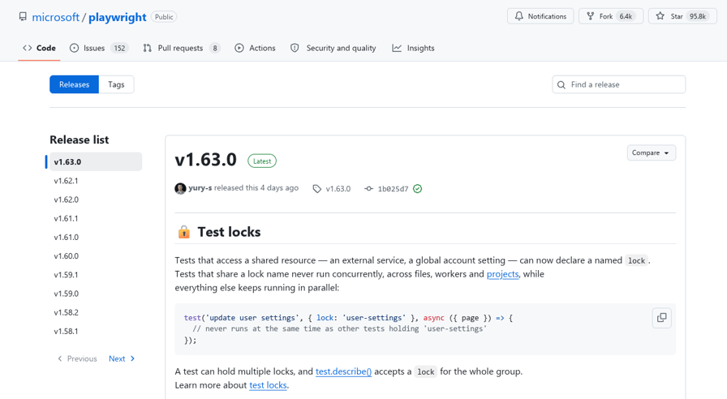727x399 pixels.
Task: Select v1.58.1 in release list
Action: (96, 332)
